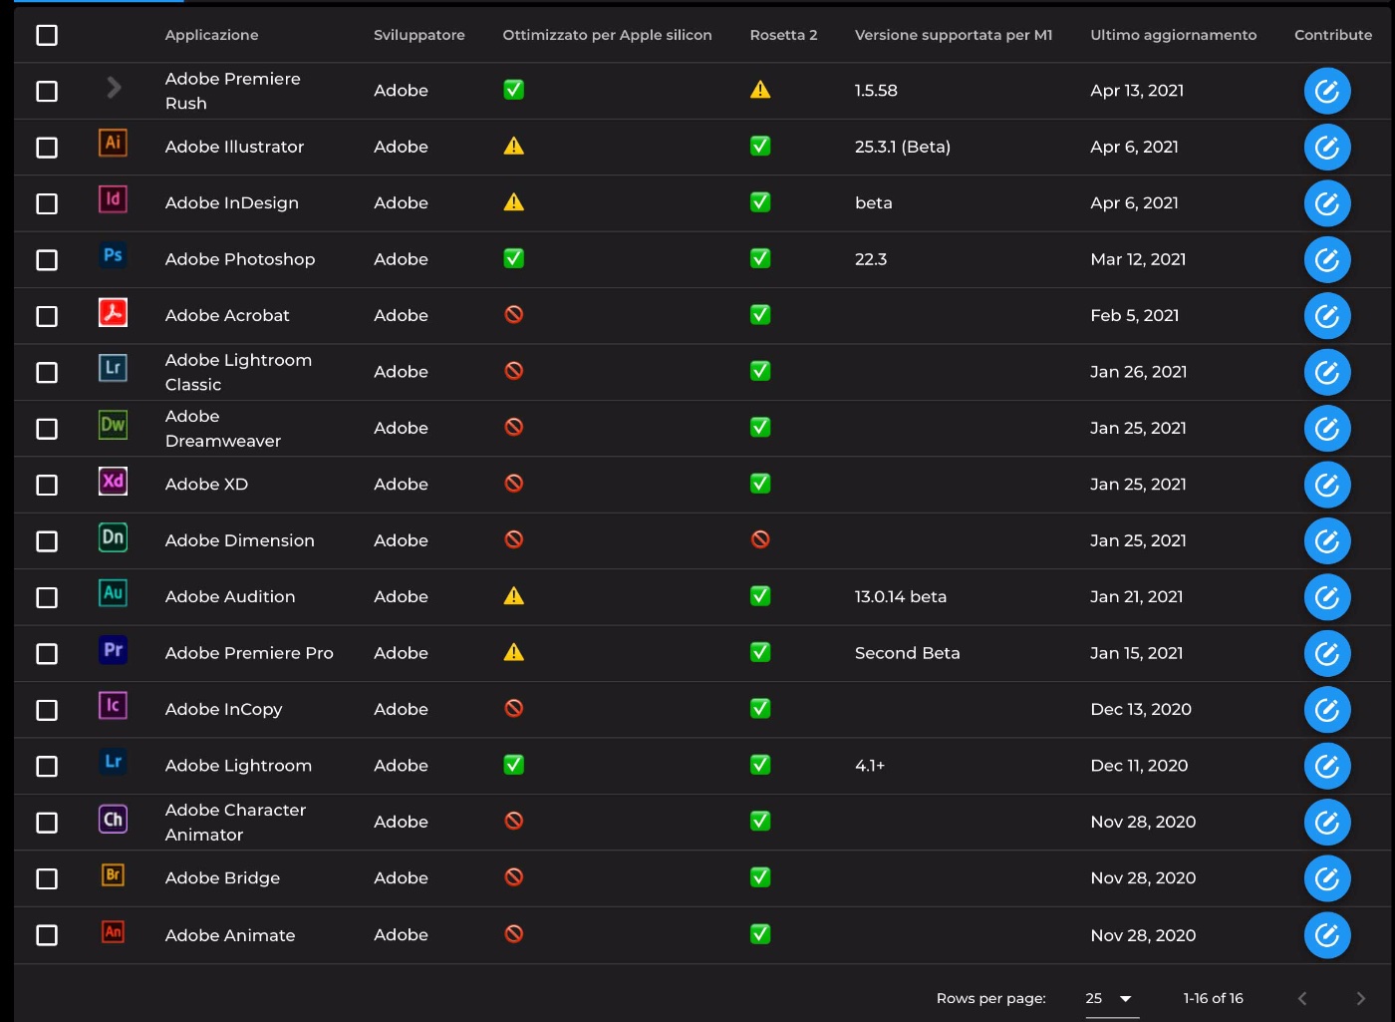Click edit icon for Adobe Lightroom Classic
Viewport: 1395px width, 1022px height.
point(1327,372)
